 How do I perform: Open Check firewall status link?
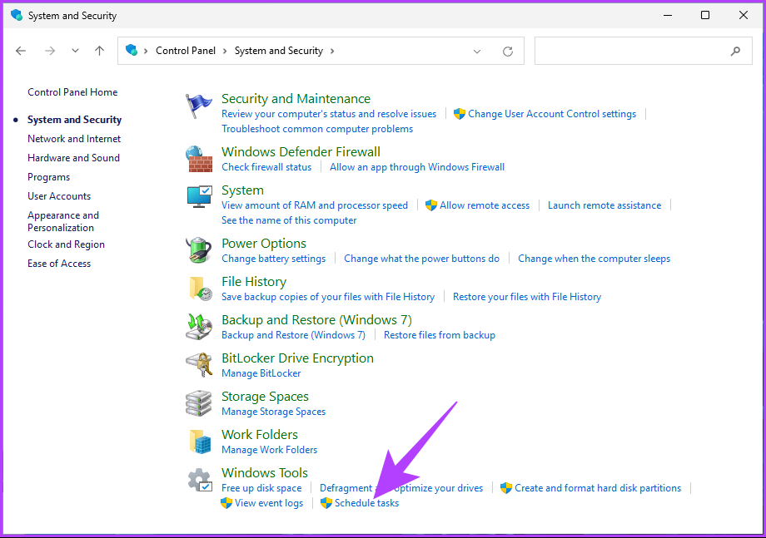(x=266, y=167)
